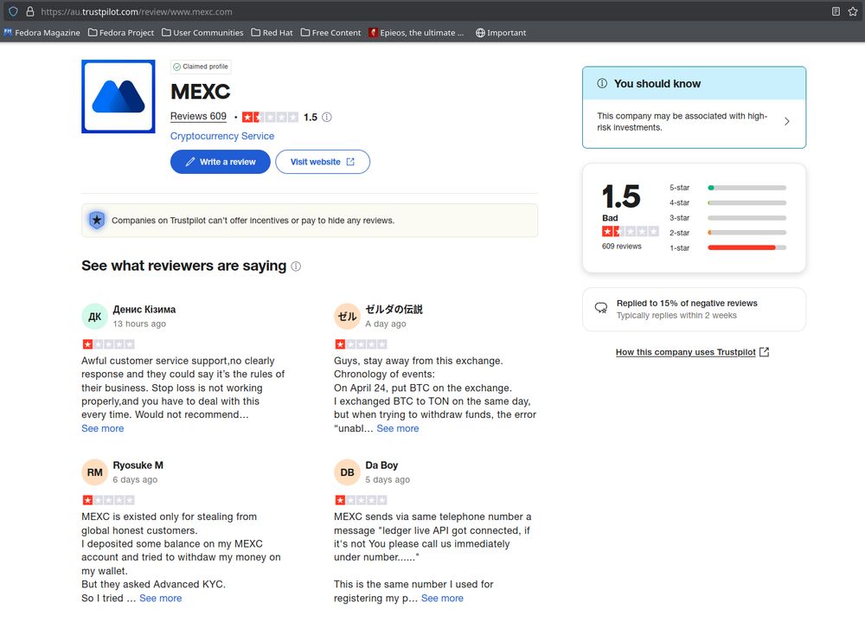Image resolution: width=865 pixels, height=622 pixels.
Task: Click the speech bubble reply icon
Action: [601, 308]
